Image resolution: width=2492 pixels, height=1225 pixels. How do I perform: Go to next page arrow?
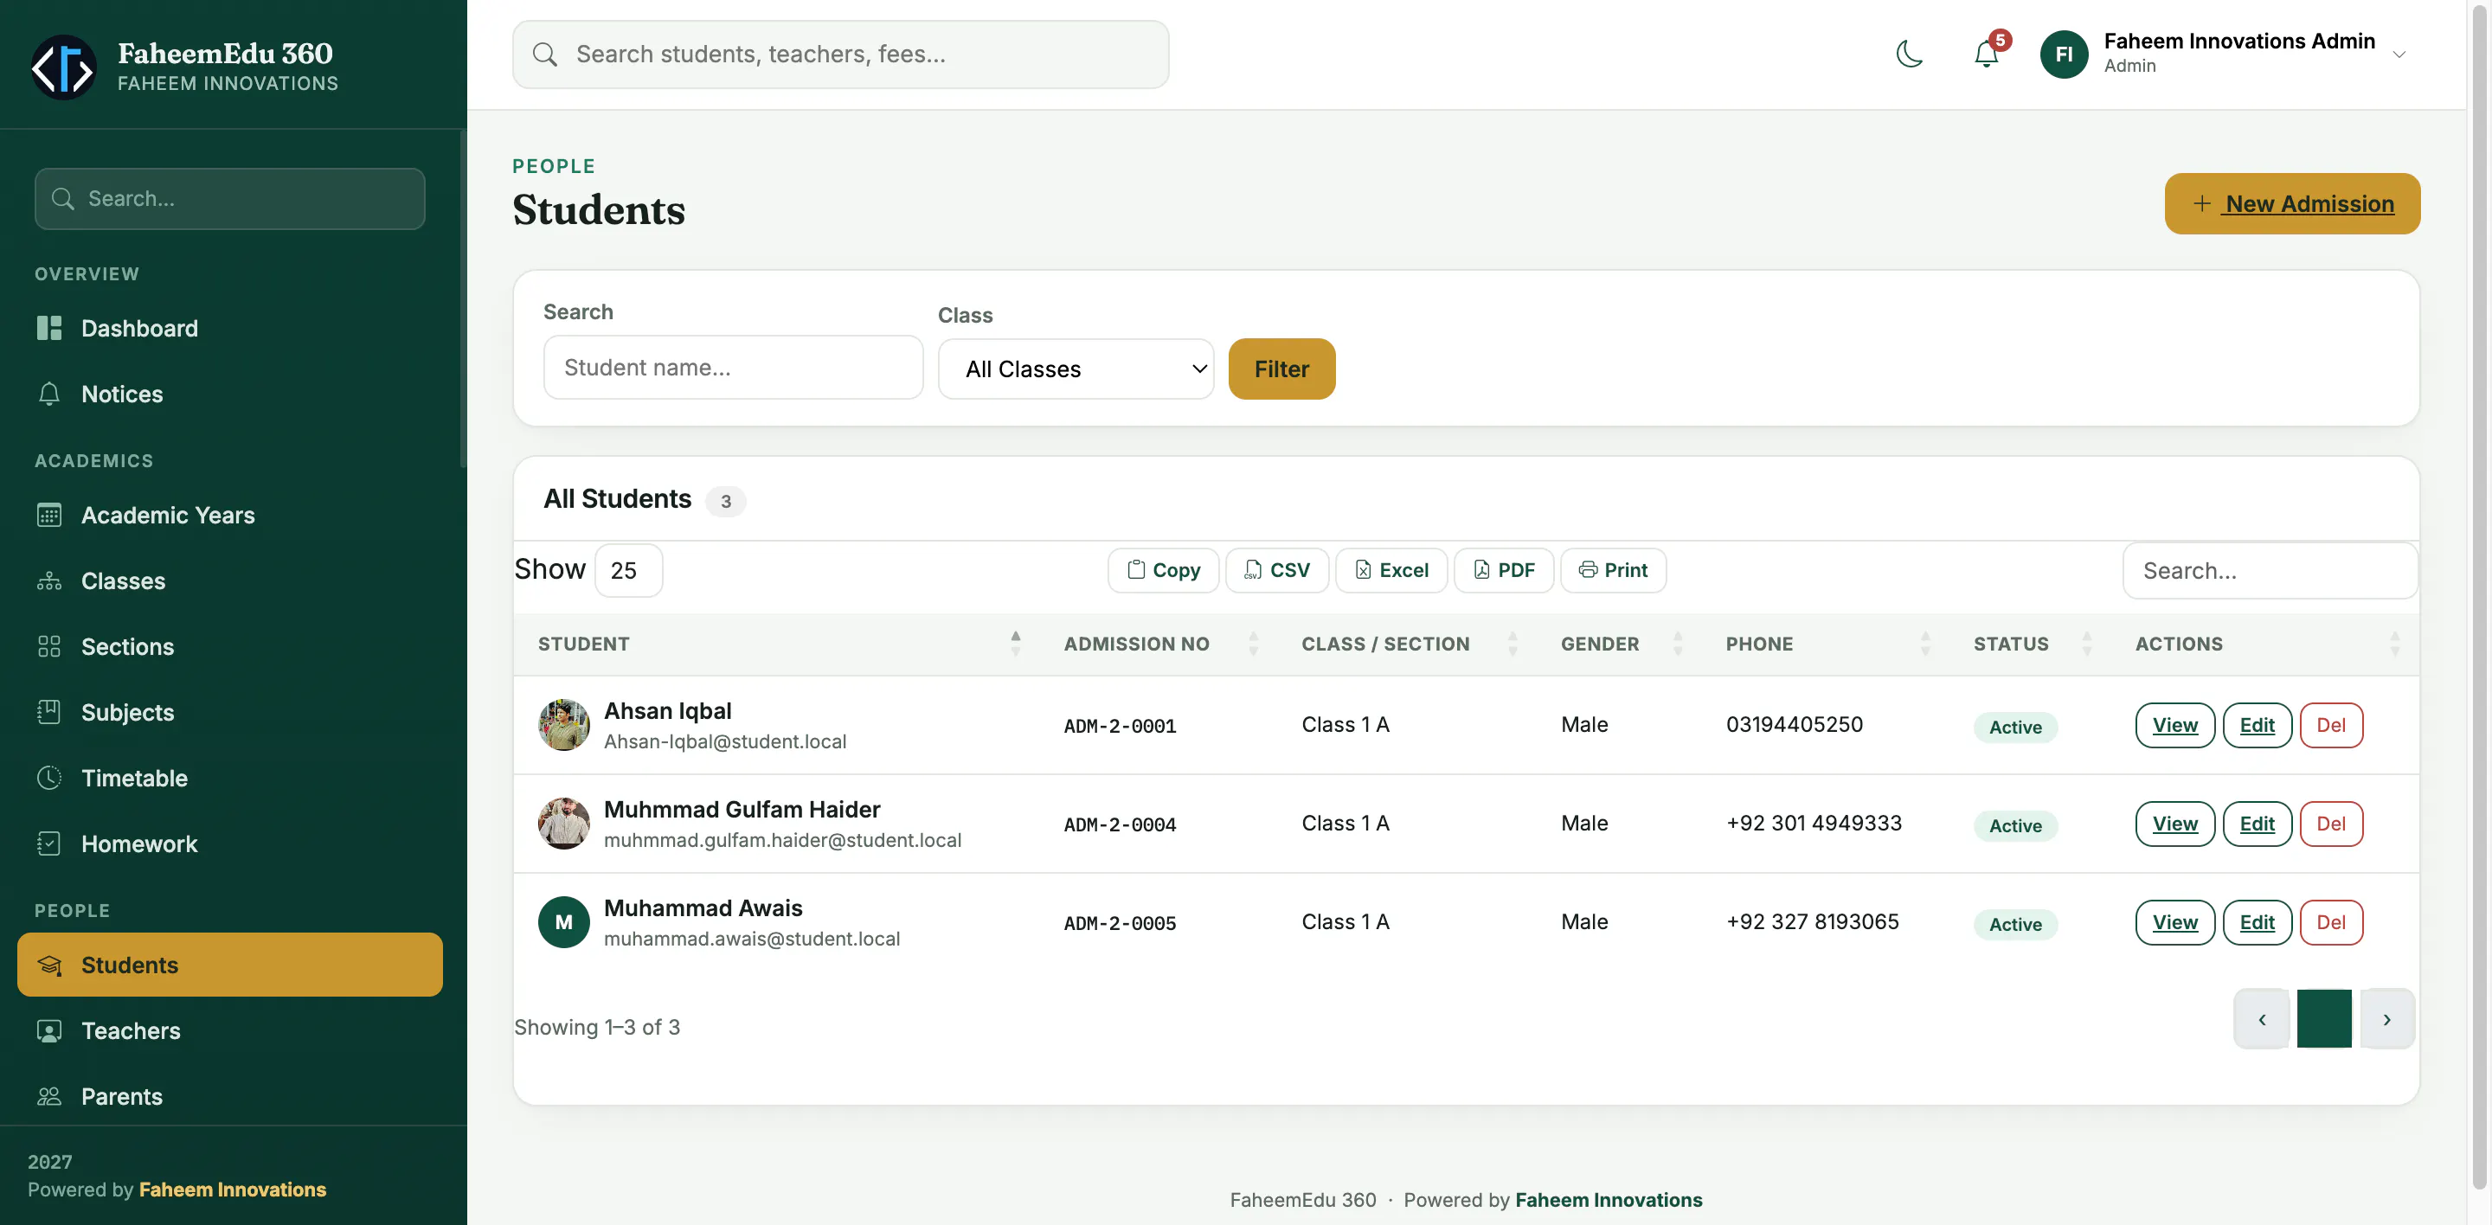tap(2386, 1019)
